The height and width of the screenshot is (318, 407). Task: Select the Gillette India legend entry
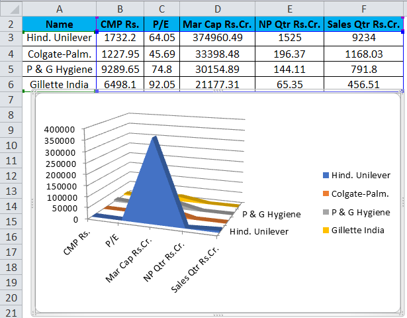353,230
